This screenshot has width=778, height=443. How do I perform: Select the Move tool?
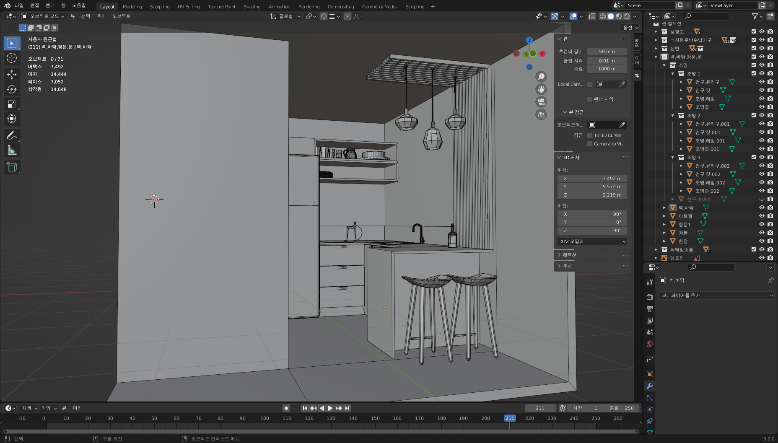coord(12,75)
